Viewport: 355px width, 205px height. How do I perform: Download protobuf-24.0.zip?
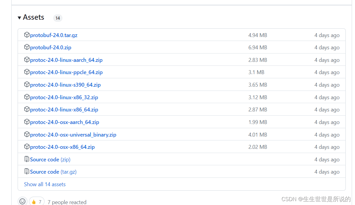(51, 48)
